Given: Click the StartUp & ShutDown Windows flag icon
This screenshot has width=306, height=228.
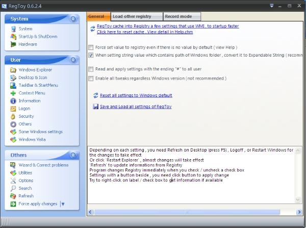Looking at the screenshot, I should 13,37.
